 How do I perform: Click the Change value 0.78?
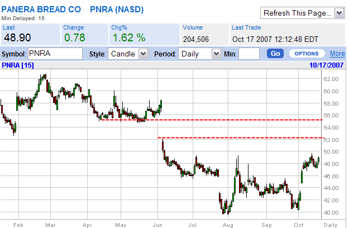(x=75, y=37)
